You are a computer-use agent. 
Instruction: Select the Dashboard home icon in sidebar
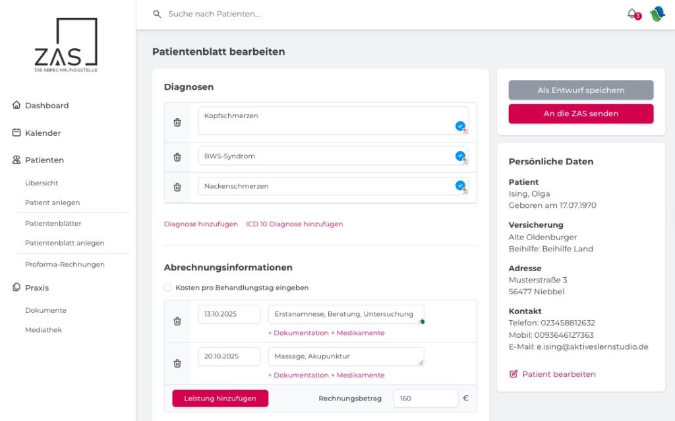pos(15,104)
